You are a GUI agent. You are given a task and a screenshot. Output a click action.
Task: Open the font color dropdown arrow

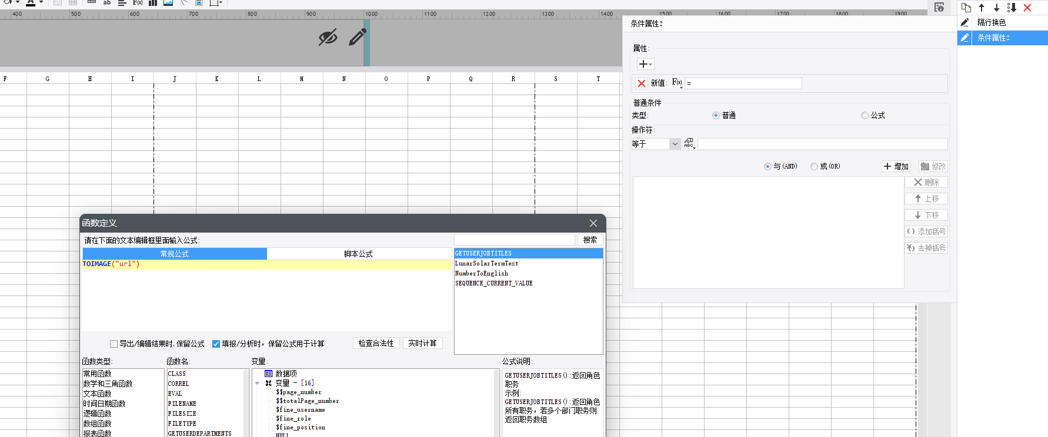coord(41,3)
